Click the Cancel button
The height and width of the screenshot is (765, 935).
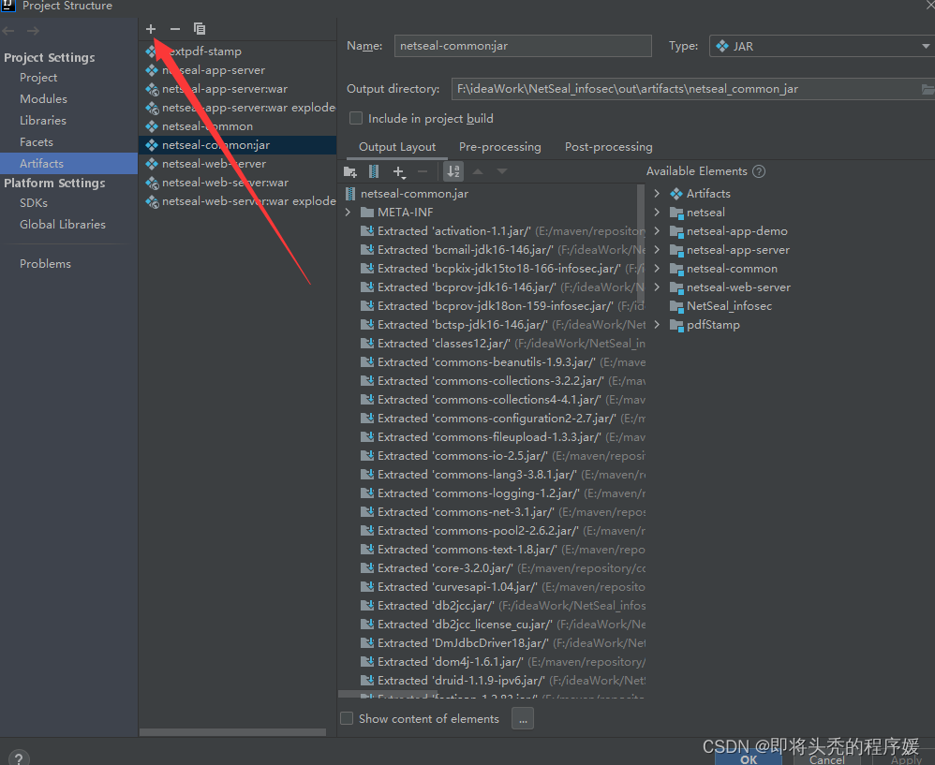827,759
